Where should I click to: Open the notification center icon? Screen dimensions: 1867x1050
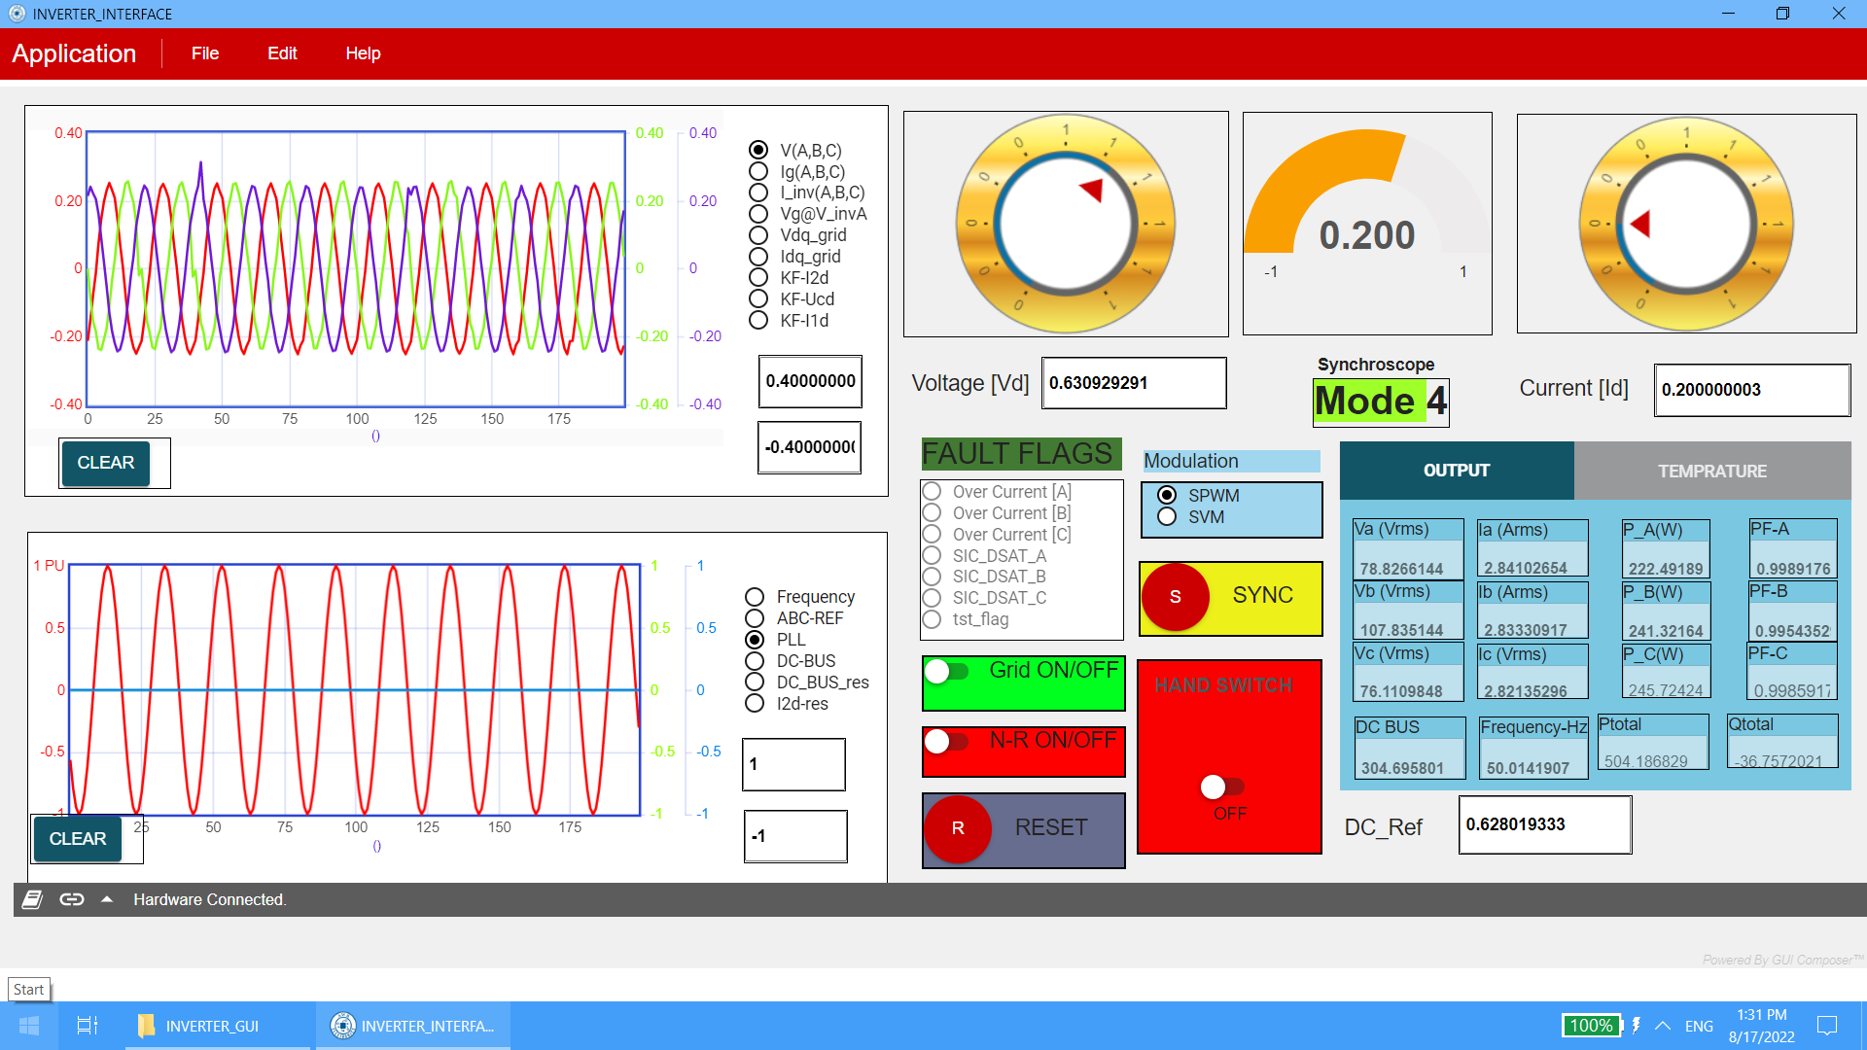pyautogui.click(x=1827, y=1026)
